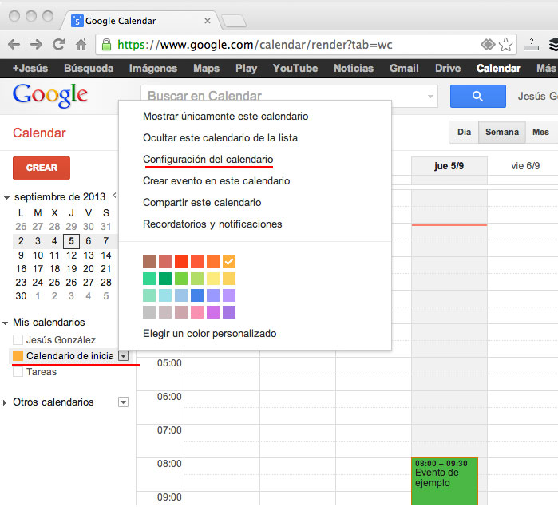Viewport: 558px width, 507px height.
Task: Pick the brown color swatch
Action: (149, 262)
